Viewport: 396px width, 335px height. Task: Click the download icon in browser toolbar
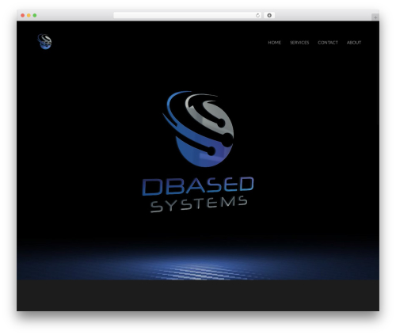point(269,16)
